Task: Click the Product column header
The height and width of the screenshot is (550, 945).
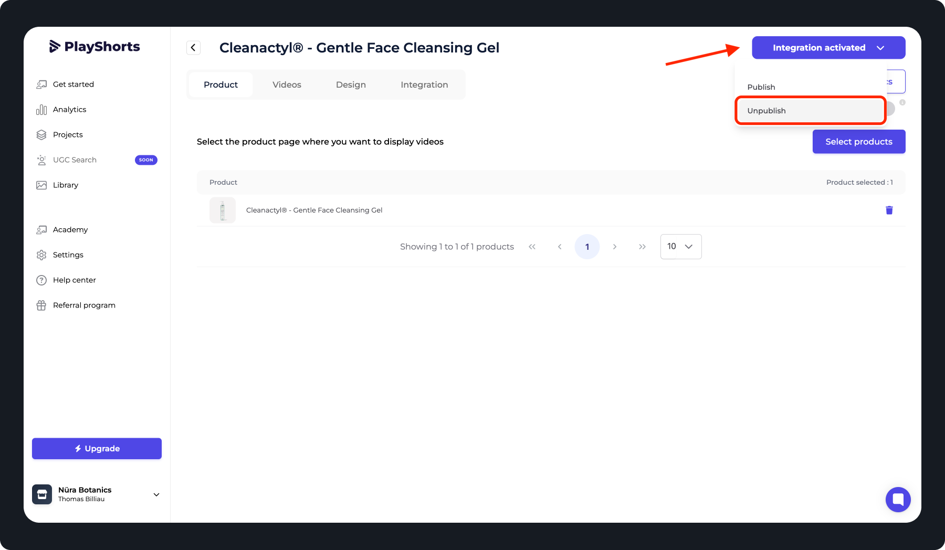Action: coord(223,183)
